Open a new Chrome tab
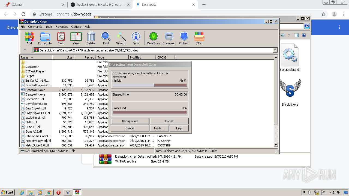Viewport: 349px width, 196px height. pyautogui.click(x=204, y=5)
